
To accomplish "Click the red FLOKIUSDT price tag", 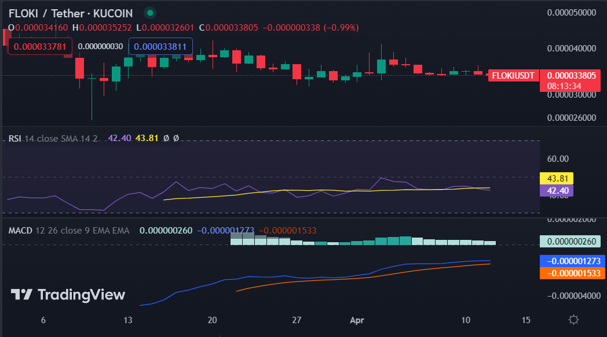I will 513,75.
